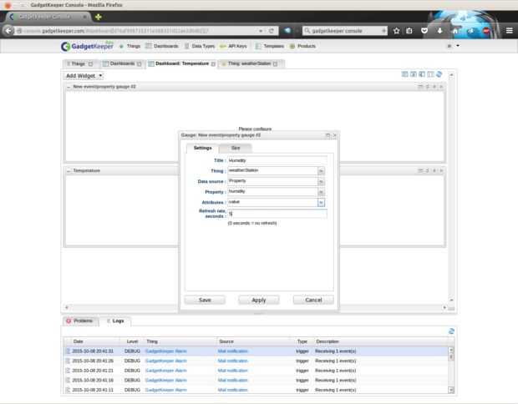Edit the Title field containing Humidity

tap(277, 160)
